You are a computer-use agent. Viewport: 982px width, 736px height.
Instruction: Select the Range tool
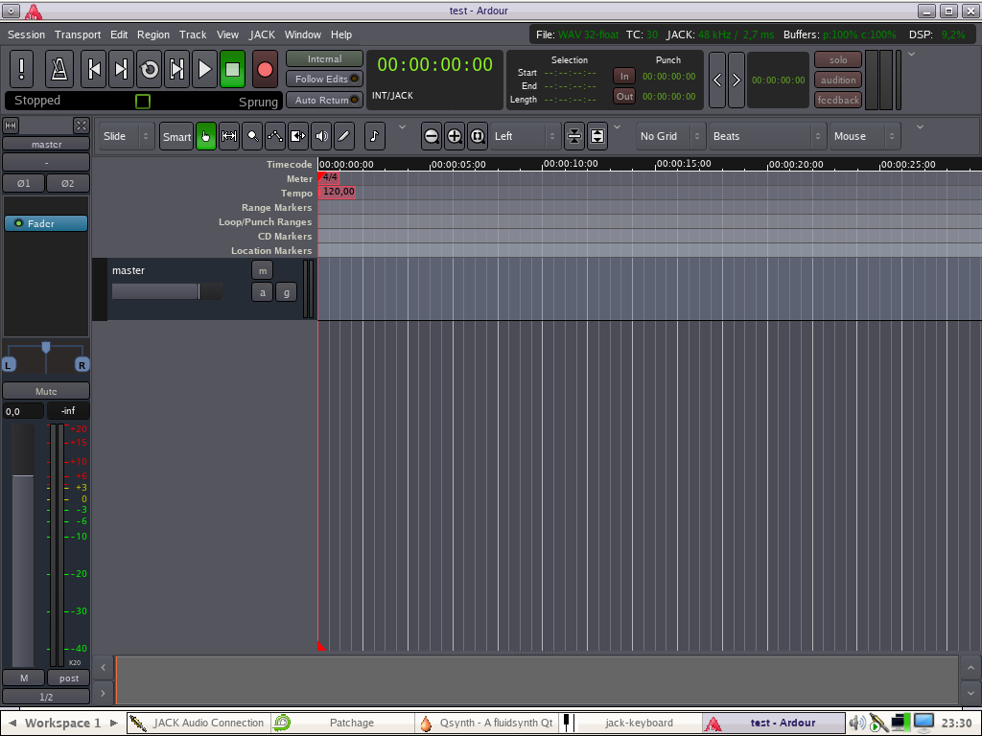(x=229, y=136)
